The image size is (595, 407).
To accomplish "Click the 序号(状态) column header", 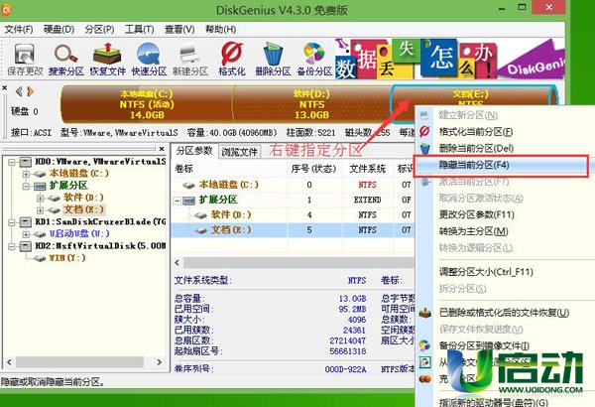I will pos(314,169).
